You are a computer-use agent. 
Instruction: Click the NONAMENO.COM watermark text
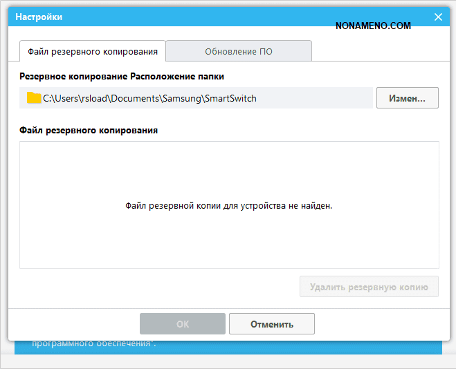click(x=372, y=26)
